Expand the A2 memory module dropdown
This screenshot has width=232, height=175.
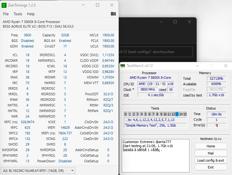click(38, 171)
